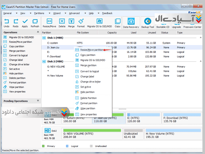Open the Bootable CD tool
Screen dimensions: 205x154
163,22
